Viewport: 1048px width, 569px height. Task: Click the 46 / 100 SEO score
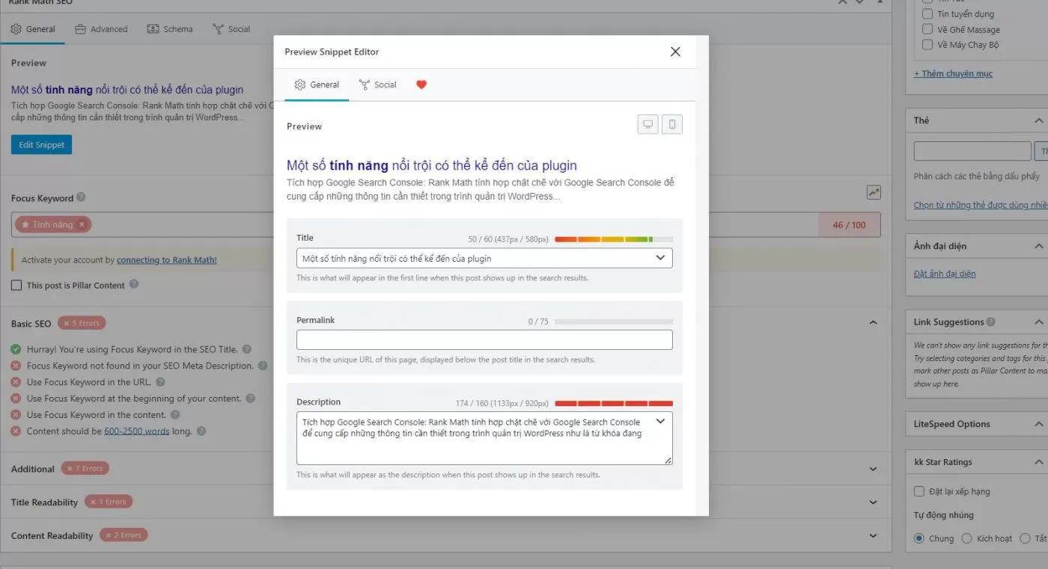point(849,224)
